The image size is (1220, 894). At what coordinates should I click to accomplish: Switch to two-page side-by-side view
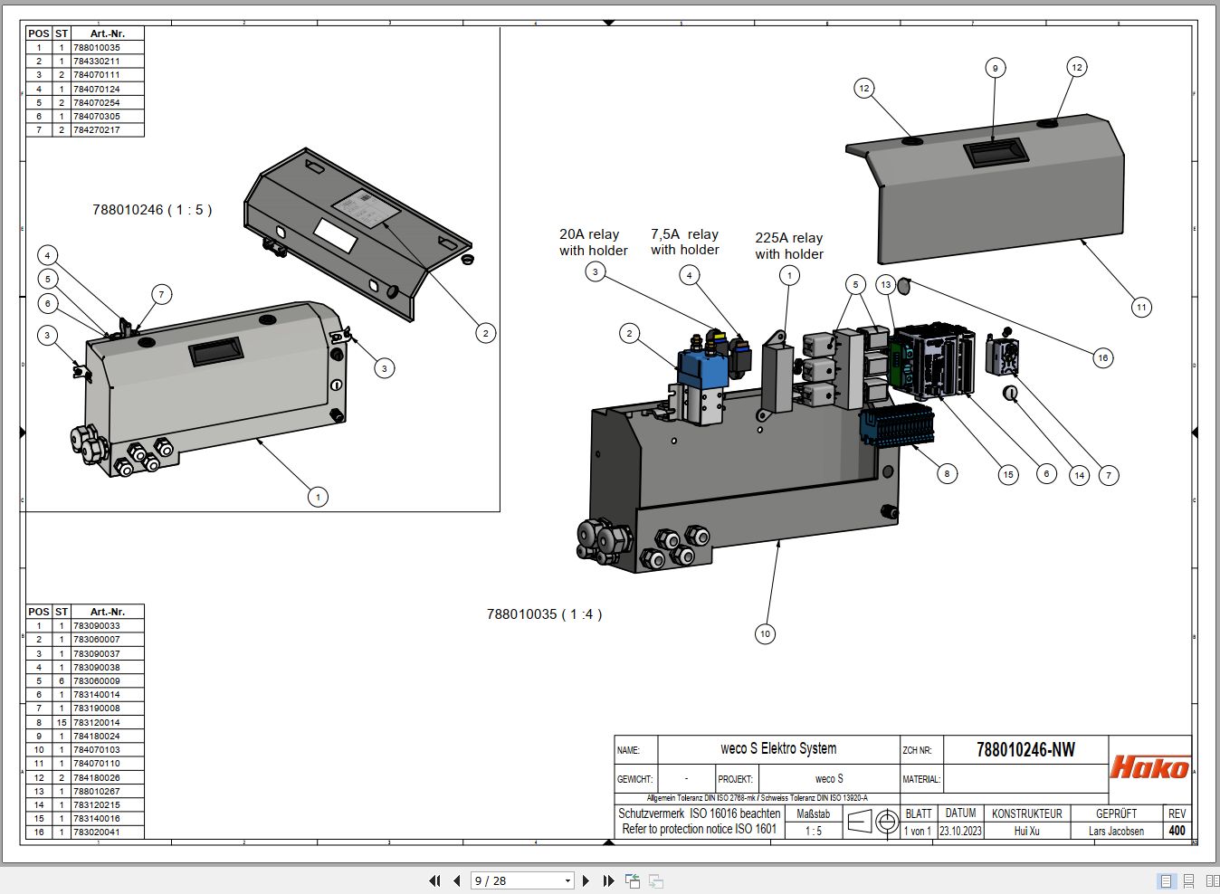1211,880
